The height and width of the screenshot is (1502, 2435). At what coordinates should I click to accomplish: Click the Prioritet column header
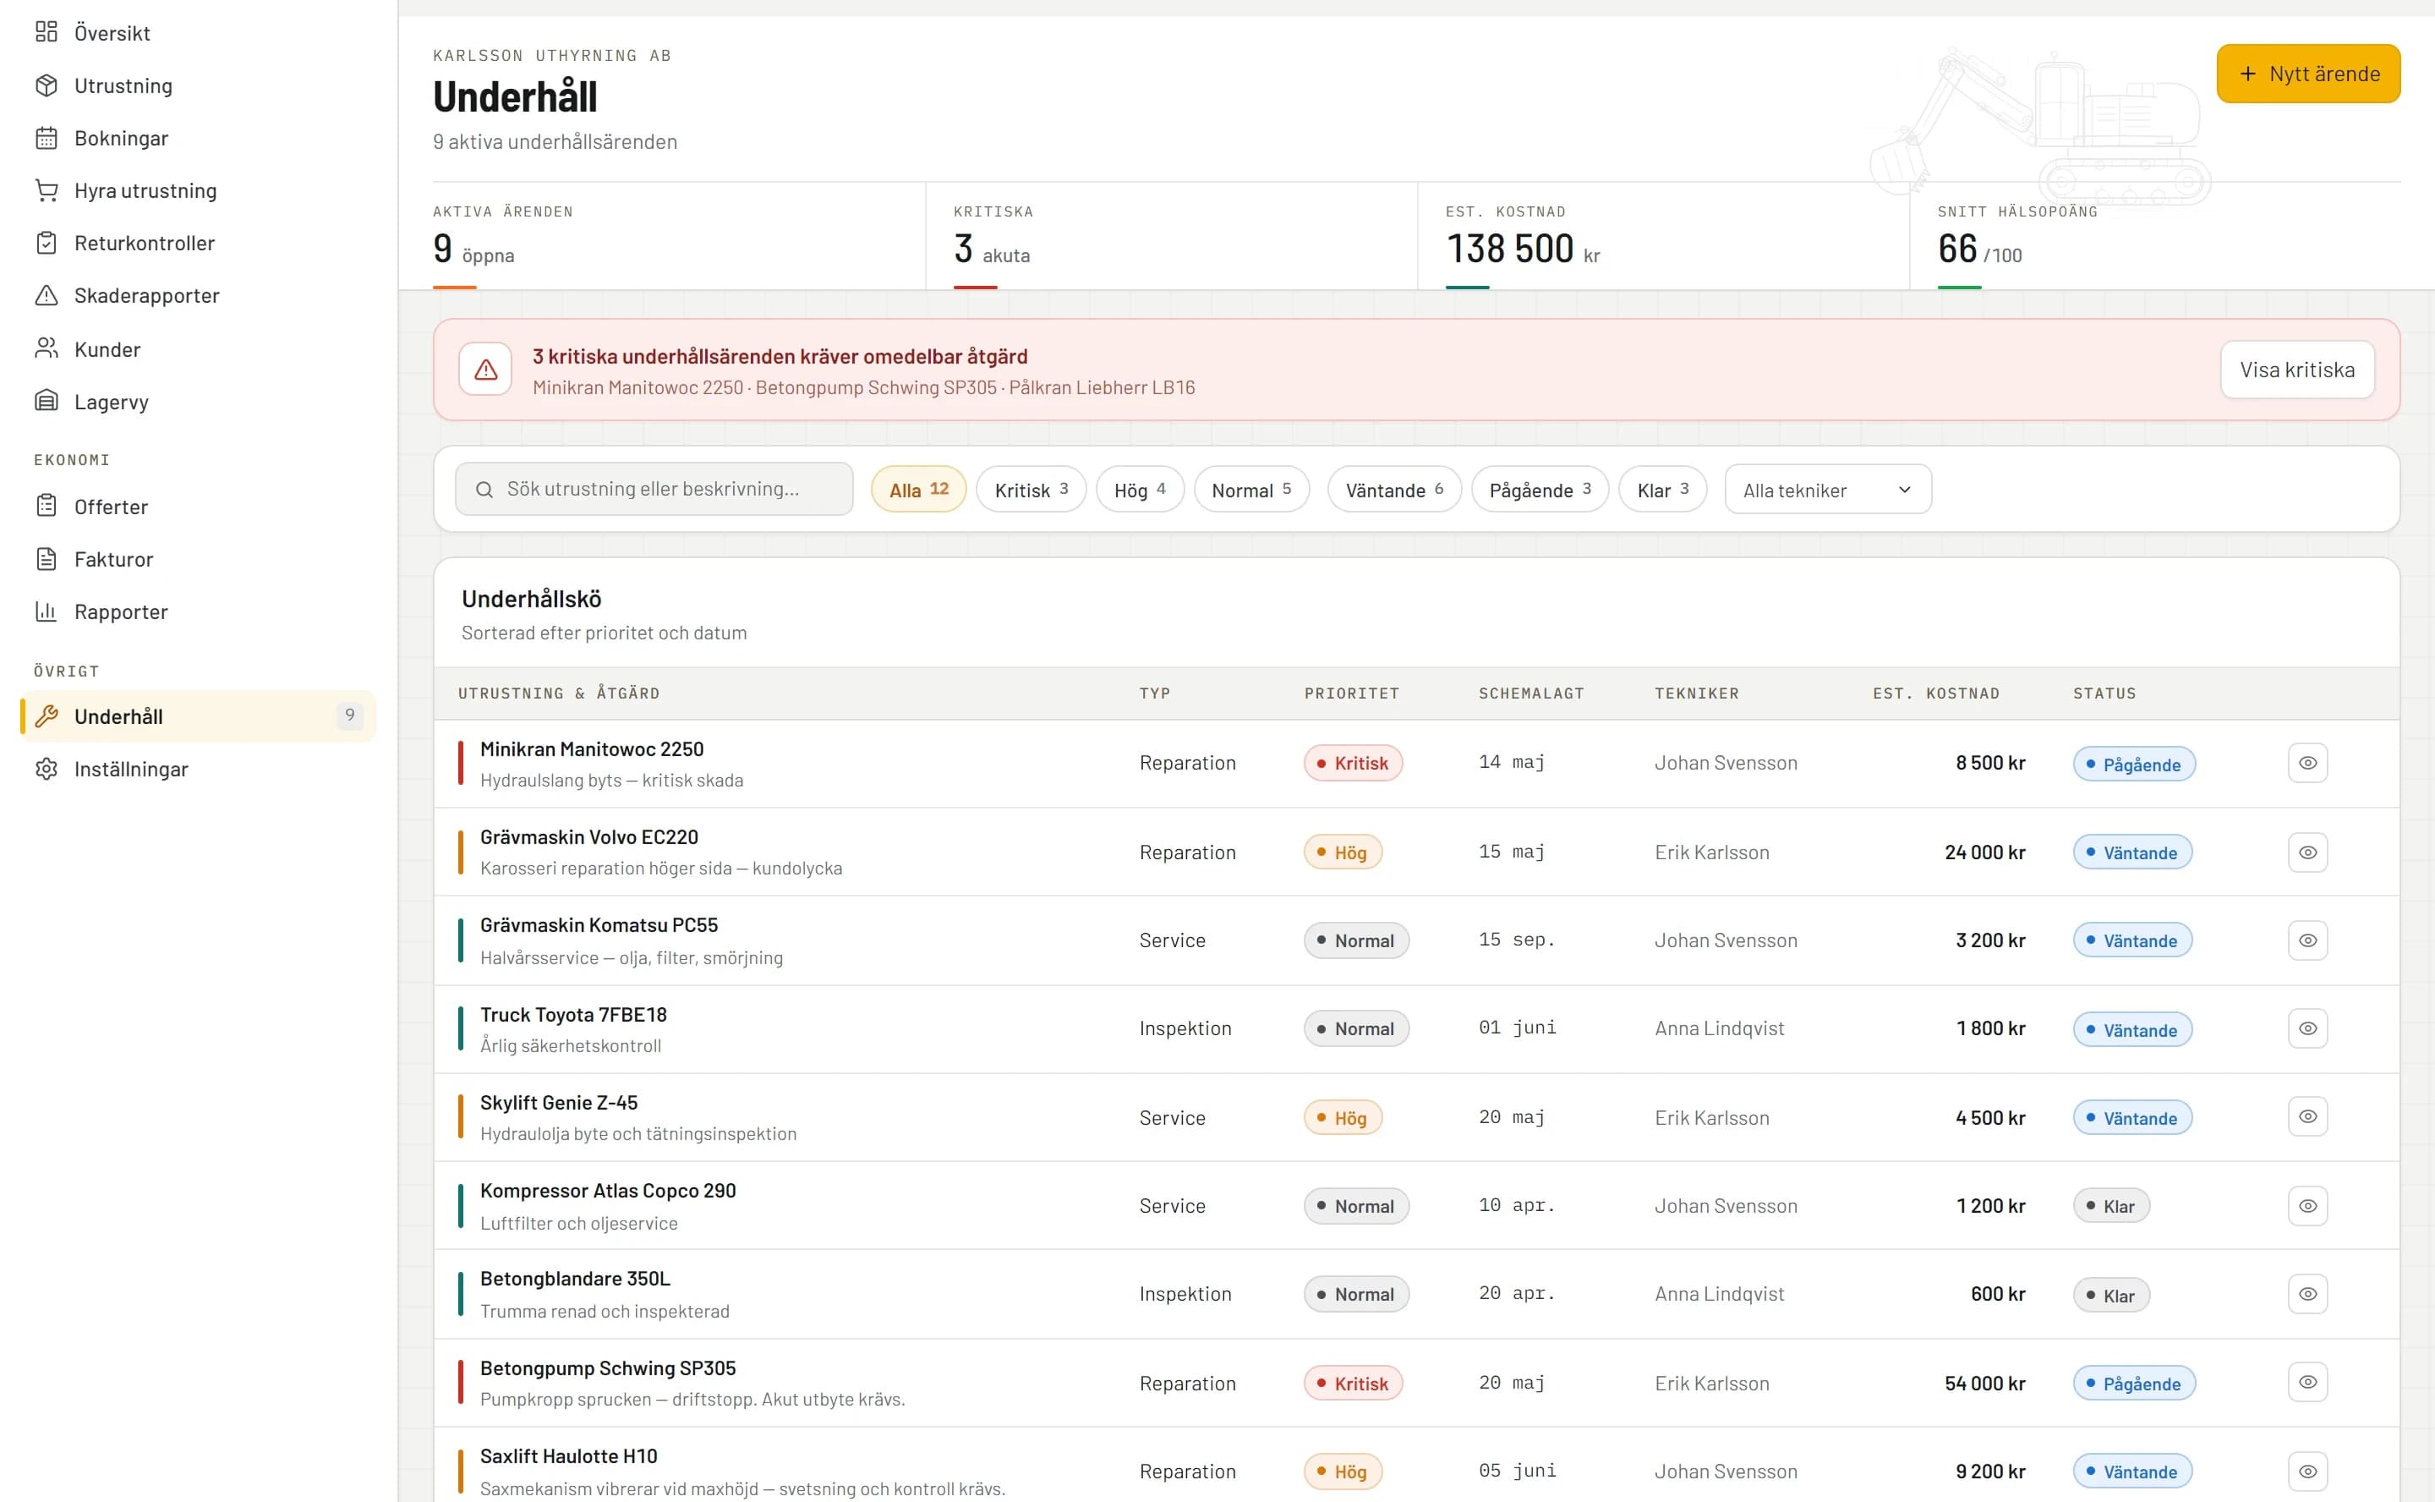[1352, 693]
